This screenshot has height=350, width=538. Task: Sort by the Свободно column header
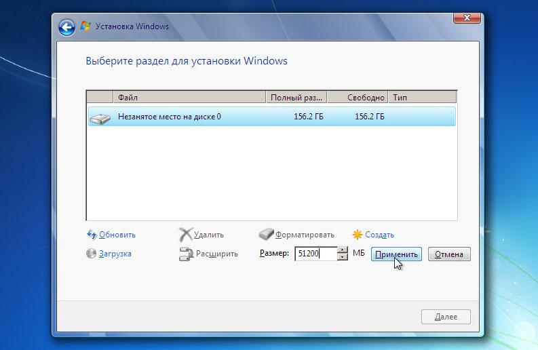[x=358, y=98]
